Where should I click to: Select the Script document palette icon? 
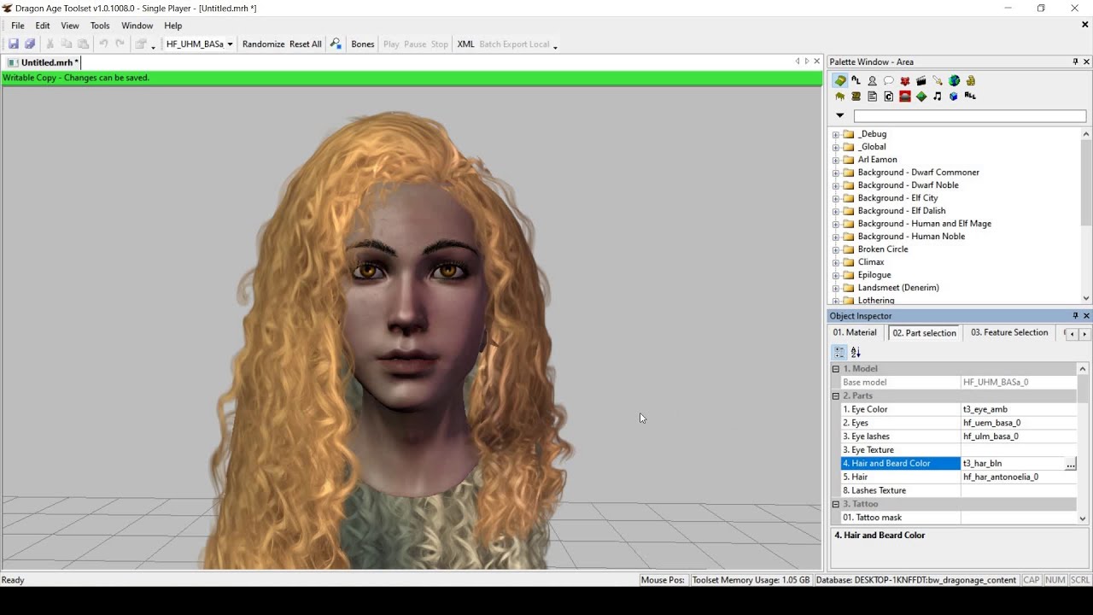coord(872,97)
